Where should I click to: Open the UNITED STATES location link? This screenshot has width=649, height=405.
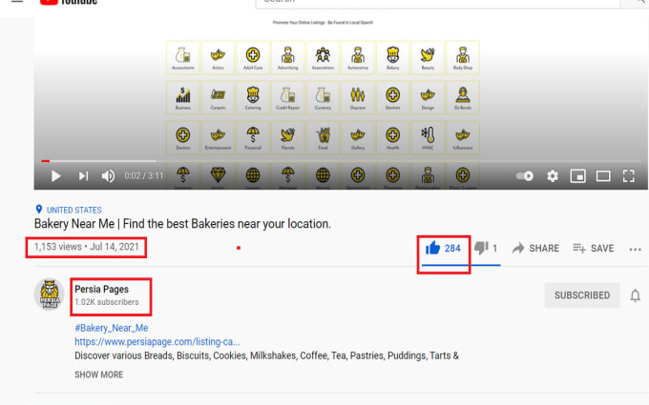[74, 210]
